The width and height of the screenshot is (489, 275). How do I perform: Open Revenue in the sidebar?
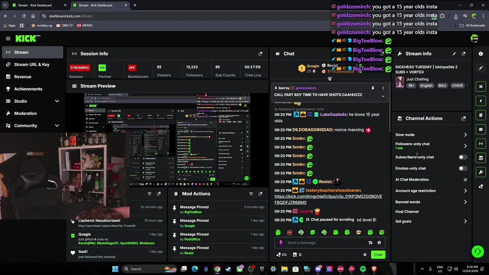tap(33, 77)
